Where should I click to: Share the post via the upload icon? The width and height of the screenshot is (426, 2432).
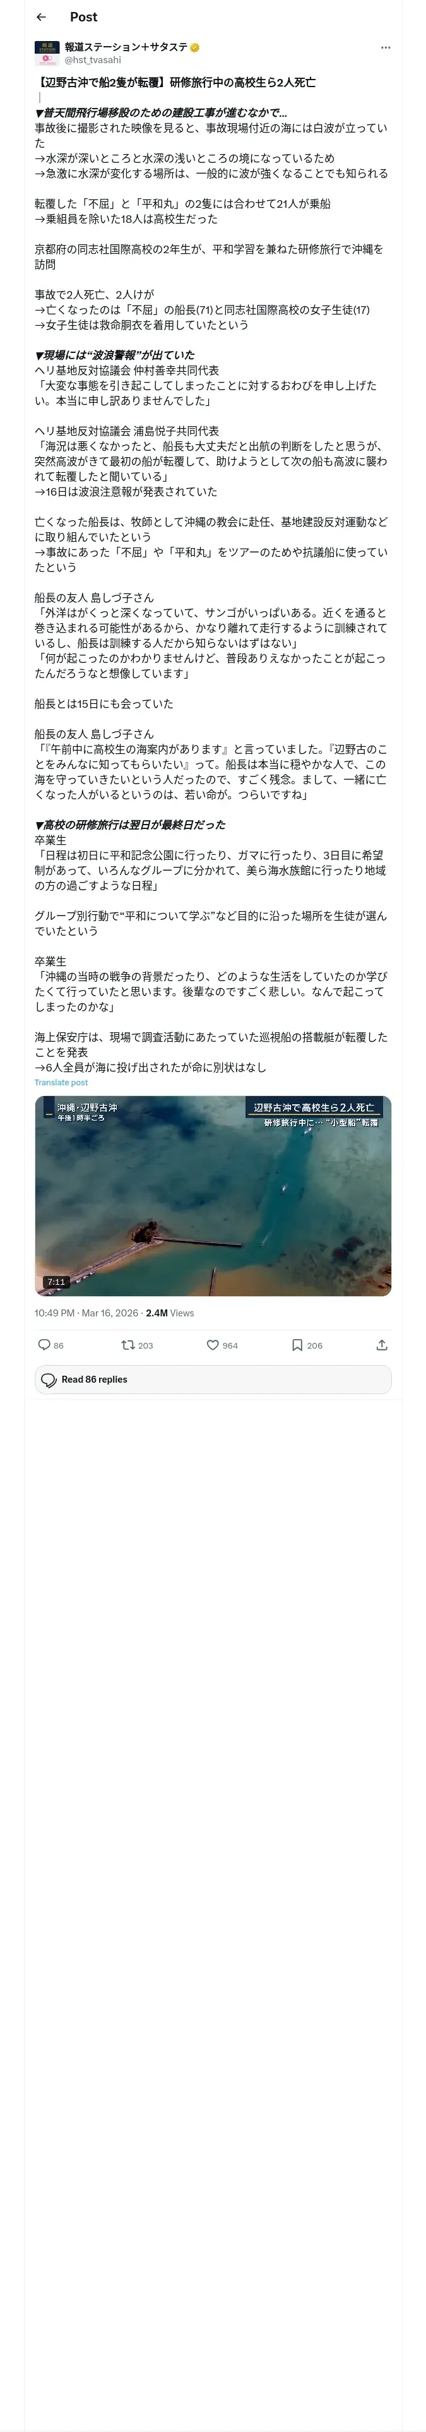click(x=382, y=1344)
